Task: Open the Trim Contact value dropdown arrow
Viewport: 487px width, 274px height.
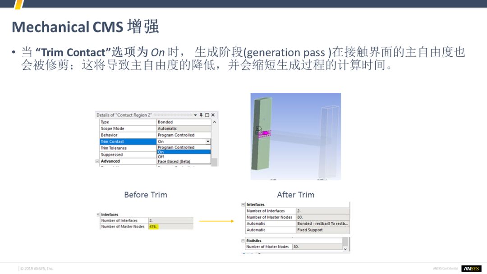Action: click(x=208, y=142)
